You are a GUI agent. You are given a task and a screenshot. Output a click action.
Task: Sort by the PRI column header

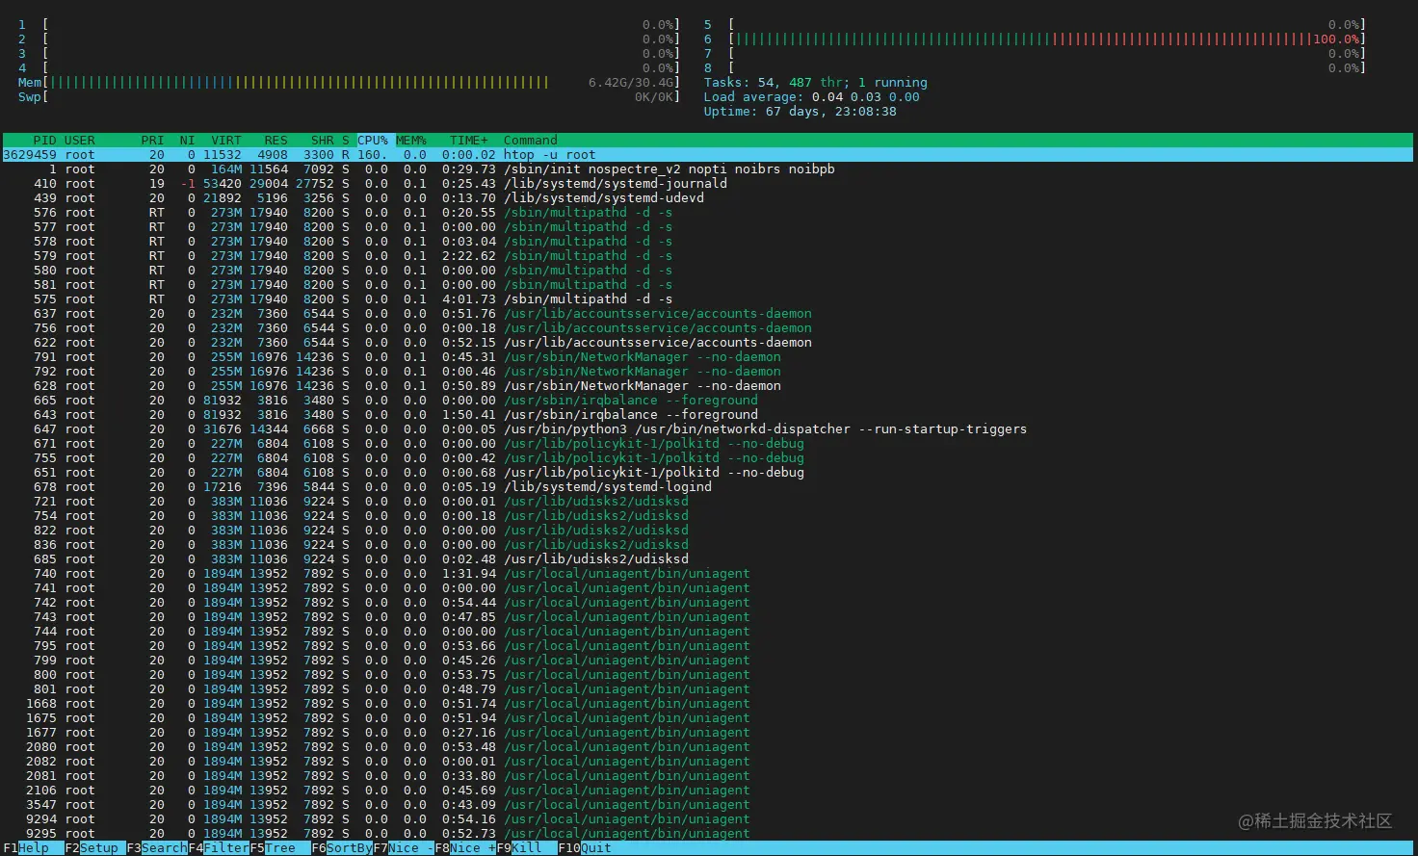152,141
